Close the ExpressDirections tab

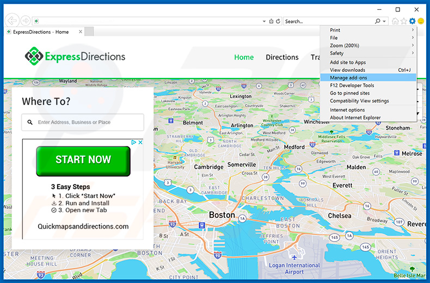click(x=81, y=32)
